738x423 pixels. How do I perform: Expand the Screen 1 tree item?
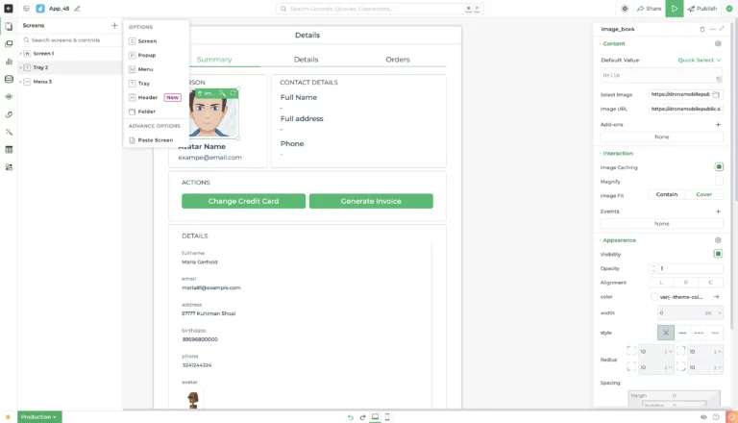[x=21, y=54]
